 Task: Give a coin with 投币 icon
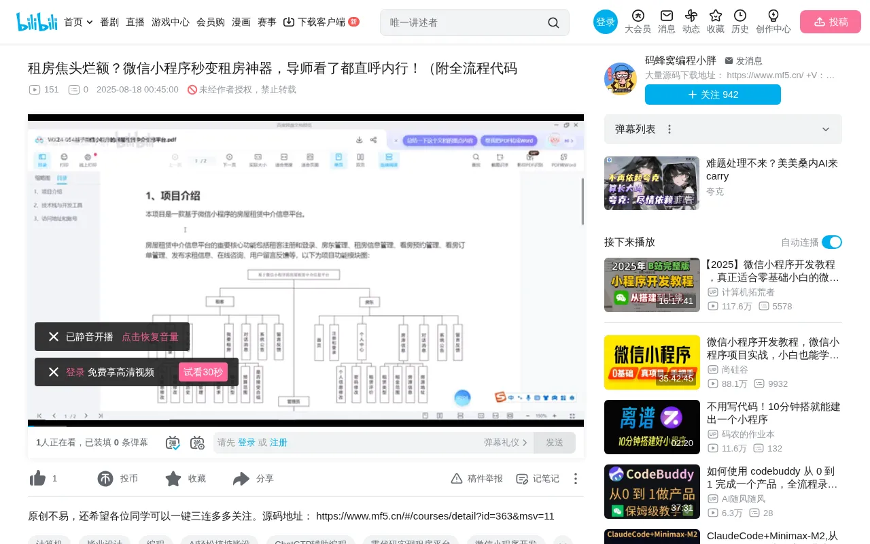[x=105, y=479]
